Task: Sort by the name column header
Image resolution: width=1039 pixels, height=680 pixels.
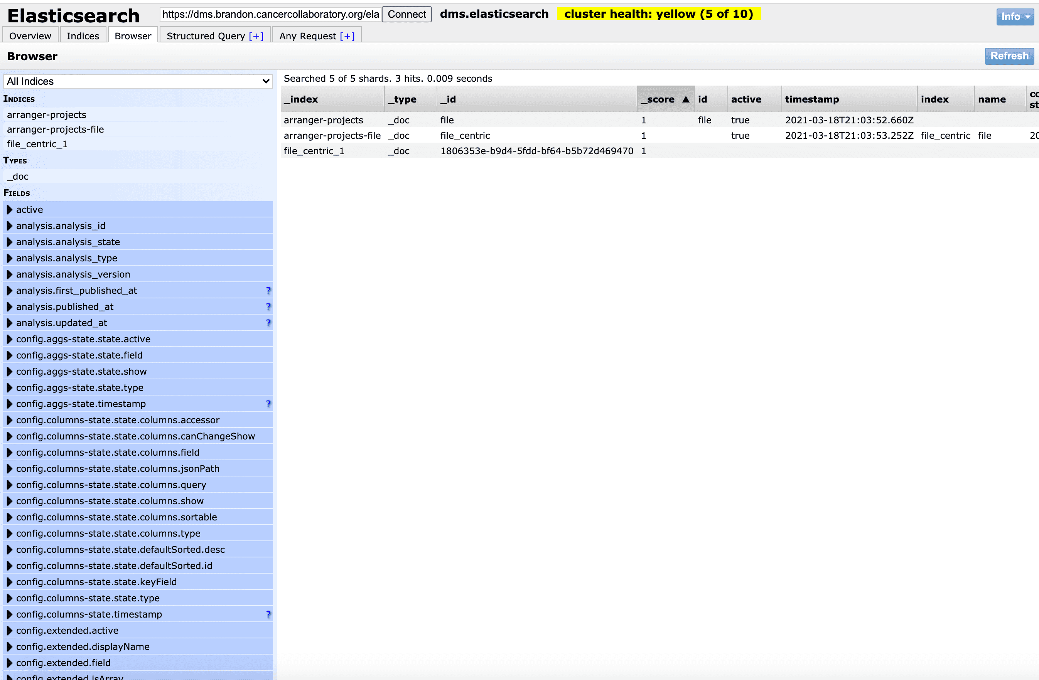Action: pos(1000,99)
